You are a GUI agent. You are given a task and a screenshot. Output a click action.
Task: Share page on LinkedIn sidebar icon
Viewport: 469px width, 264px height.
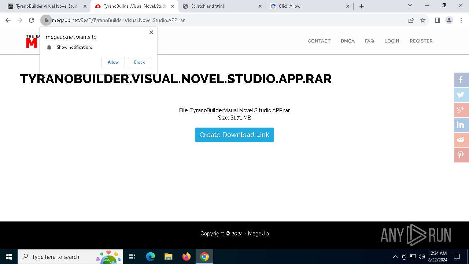point(462,125)
